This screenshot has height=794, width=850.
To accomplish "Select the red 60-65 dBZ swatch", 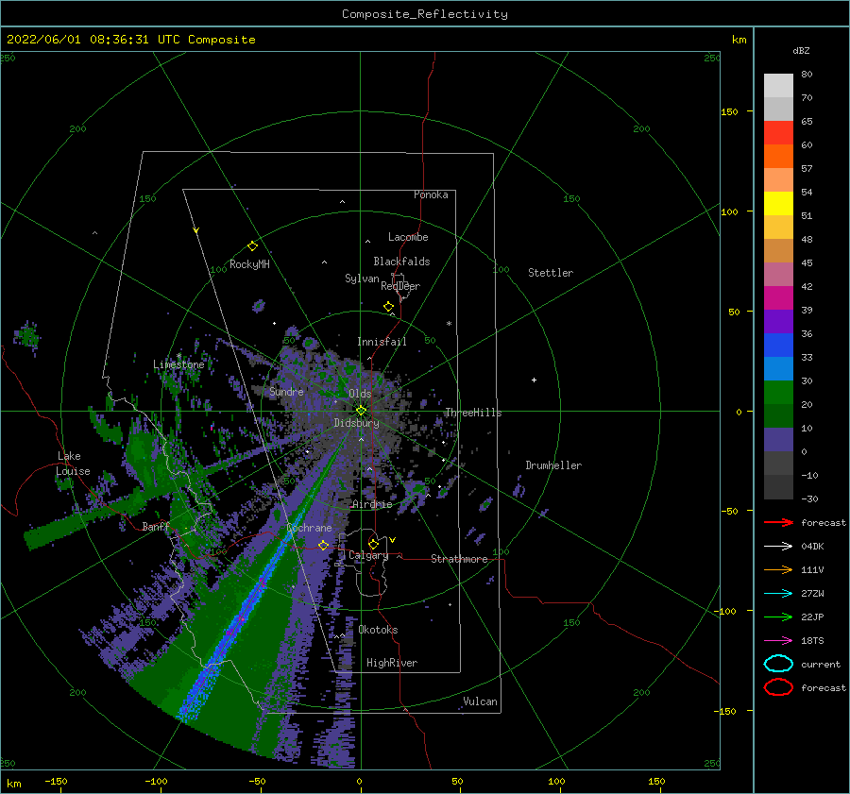I will point(778,133).
